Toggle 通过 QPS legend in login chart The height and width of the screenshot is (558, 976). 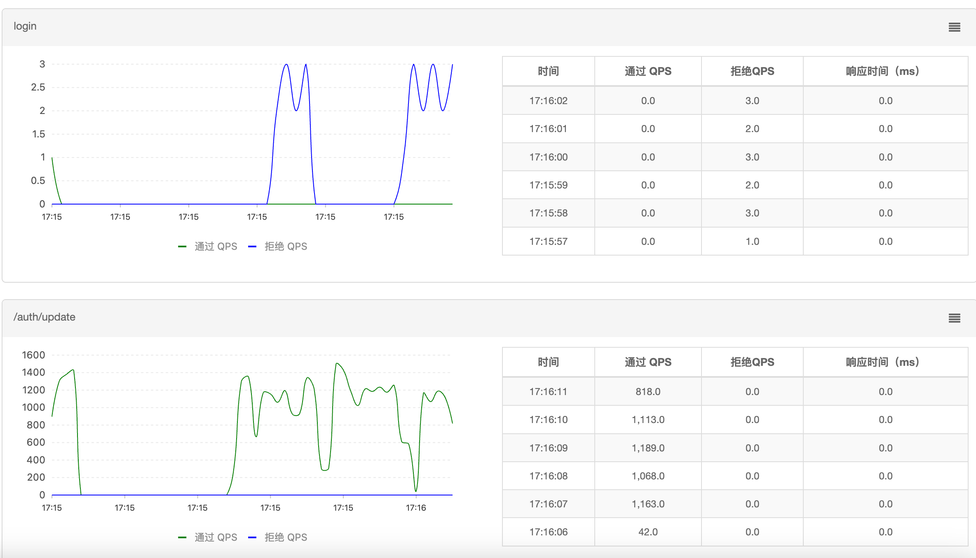216,246
